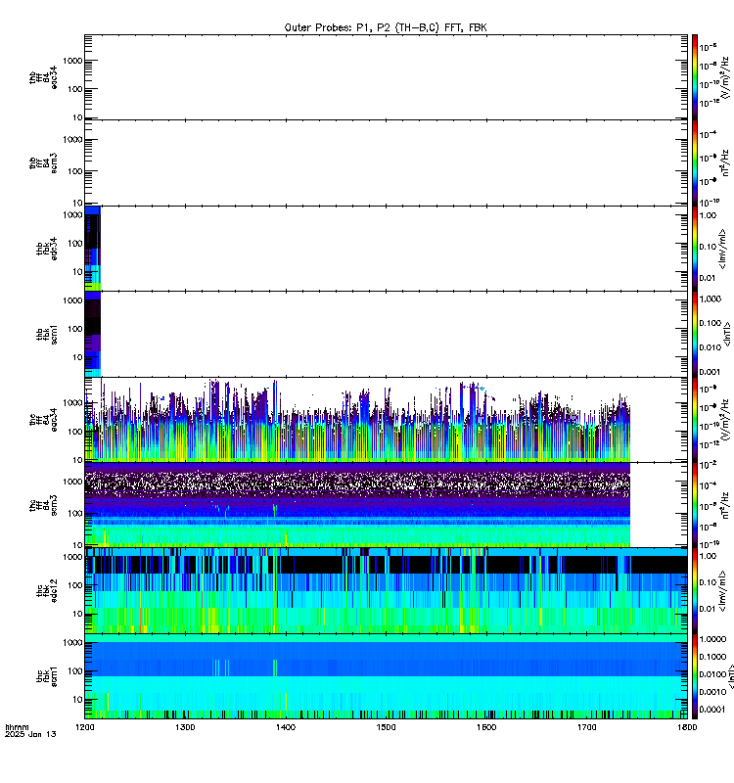Click the '0.0001' colorbar value for thc fbk scm1
This screenshot has height=783, width=734.
tap(712, 710)
